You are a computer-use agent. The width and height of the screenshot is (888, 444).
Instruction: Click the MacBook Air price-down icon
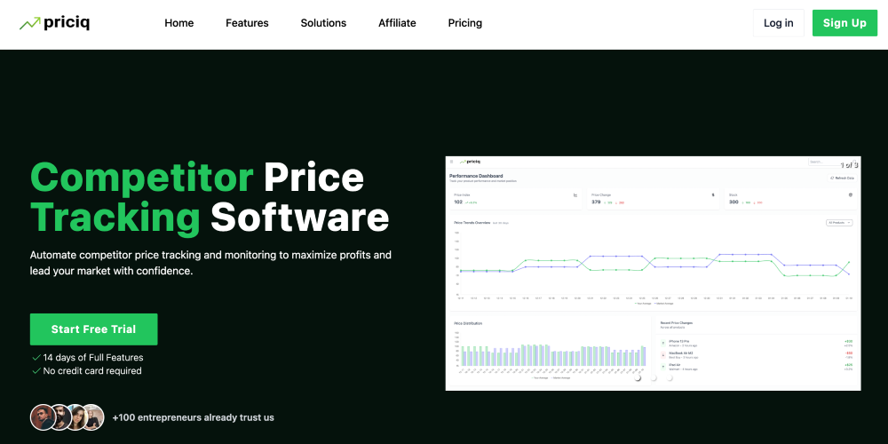tap(663, 355)
